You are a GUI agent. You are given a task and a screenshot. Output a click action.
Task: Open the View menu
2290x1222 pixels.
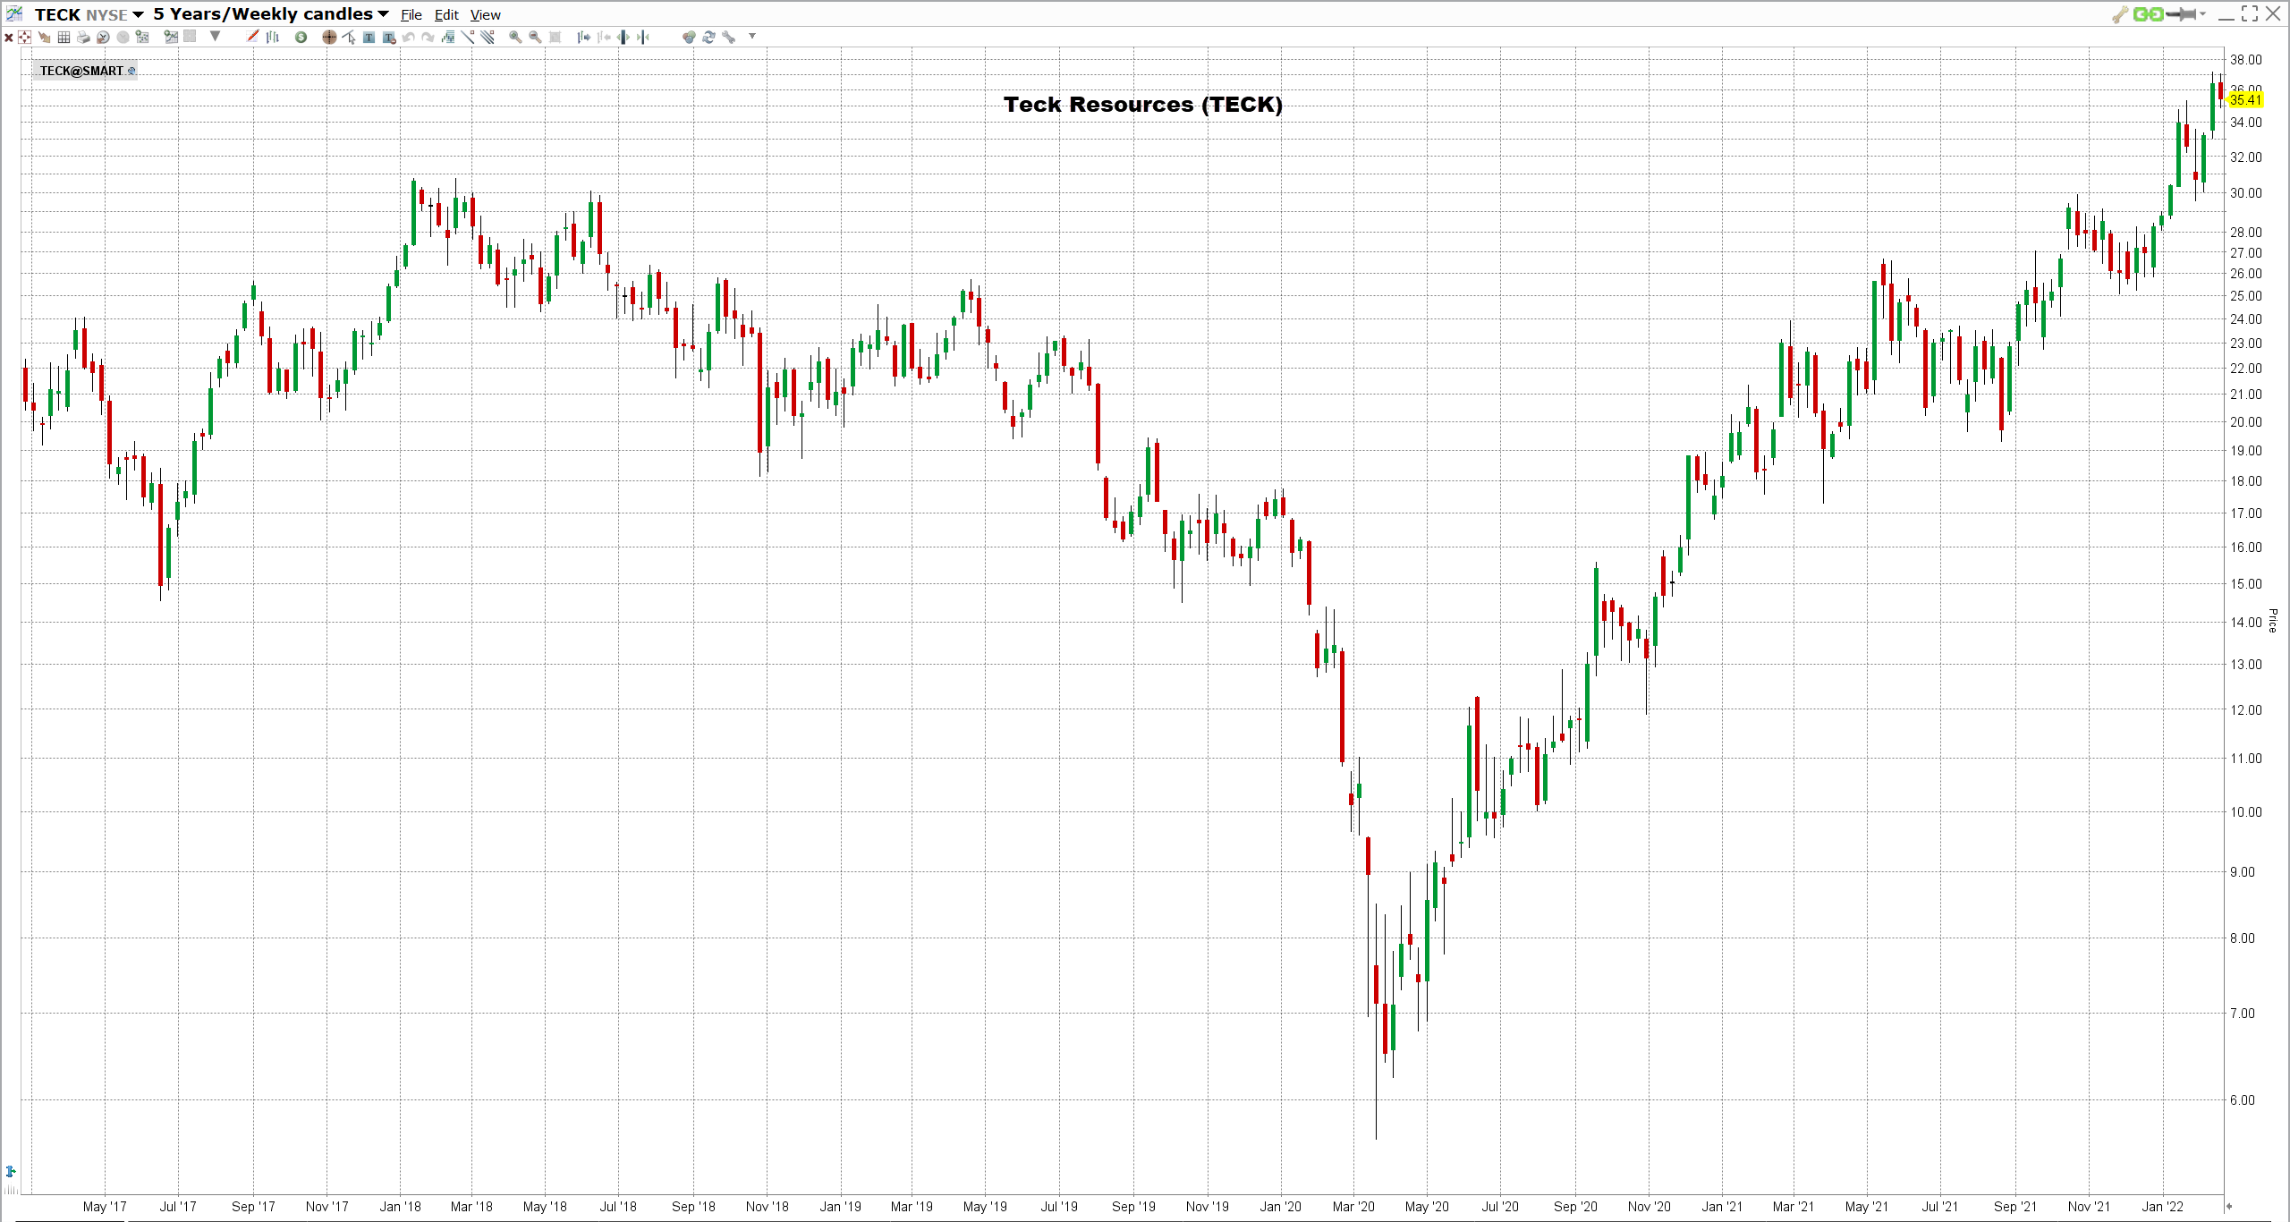[x=486, y=15]
